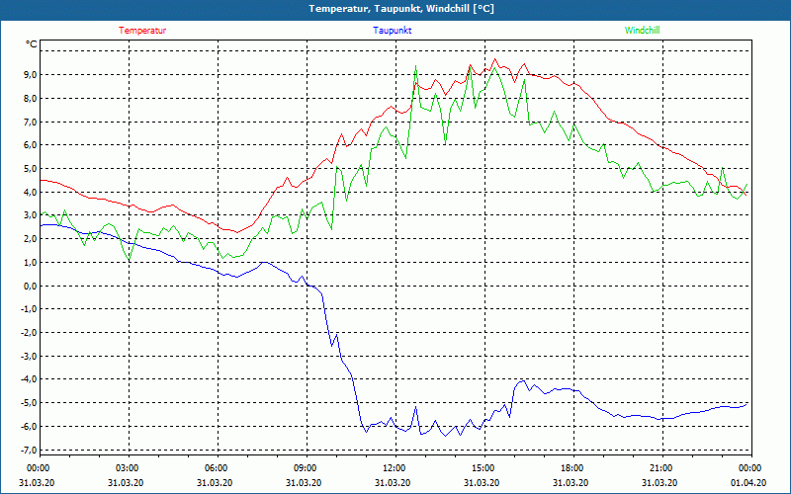
Task: Click the 09:00 time axis label
Action: [307, 468]
